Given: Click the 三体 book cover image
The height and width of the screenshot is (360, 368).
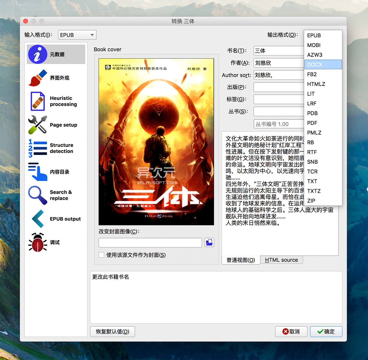Looking at the screenshot, I should point(156,142).
